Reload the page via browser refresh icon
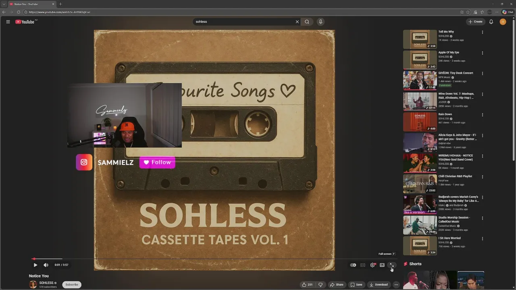 [x=19, y=12]
